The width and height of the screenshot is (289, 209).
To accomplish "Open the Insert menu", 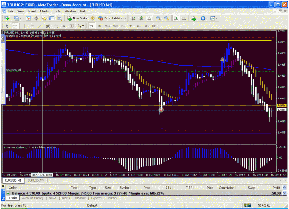I will [32, 11].
